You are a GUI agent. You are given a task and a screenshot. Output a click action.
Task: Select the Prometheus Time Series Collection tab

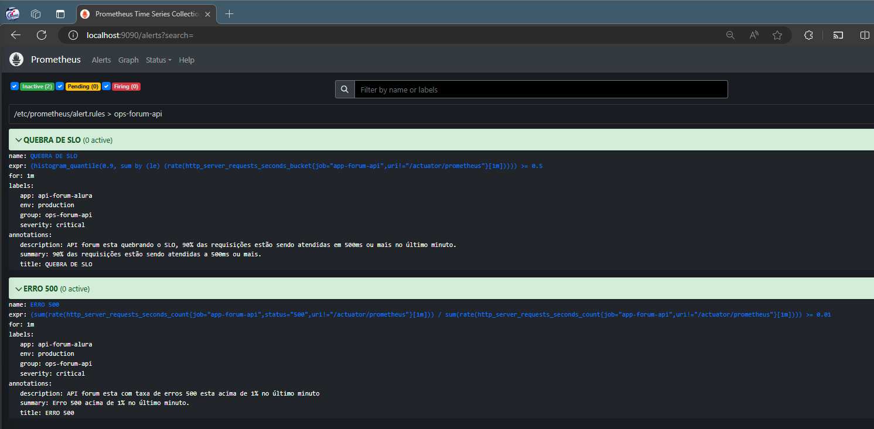[x=146, y=13]
